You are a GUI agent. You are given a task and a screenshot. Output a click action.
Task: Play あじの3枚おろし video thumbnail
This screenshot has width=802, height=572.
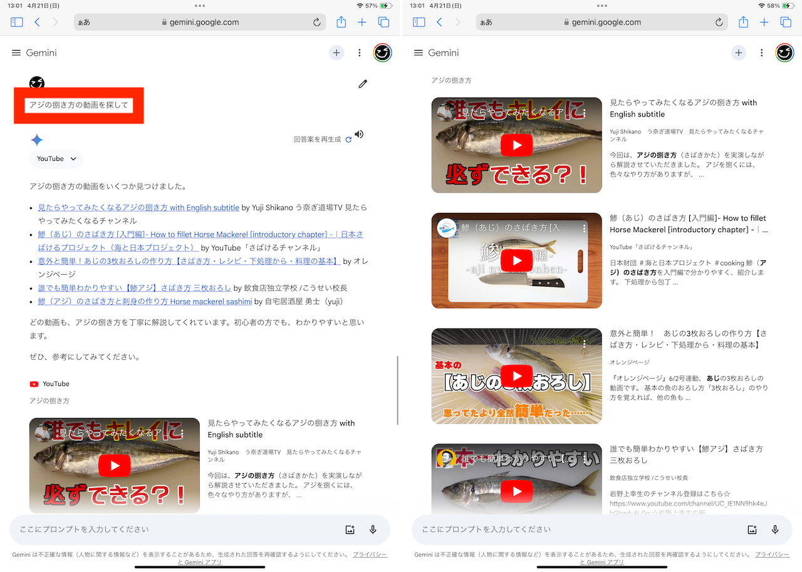(517, 375)
